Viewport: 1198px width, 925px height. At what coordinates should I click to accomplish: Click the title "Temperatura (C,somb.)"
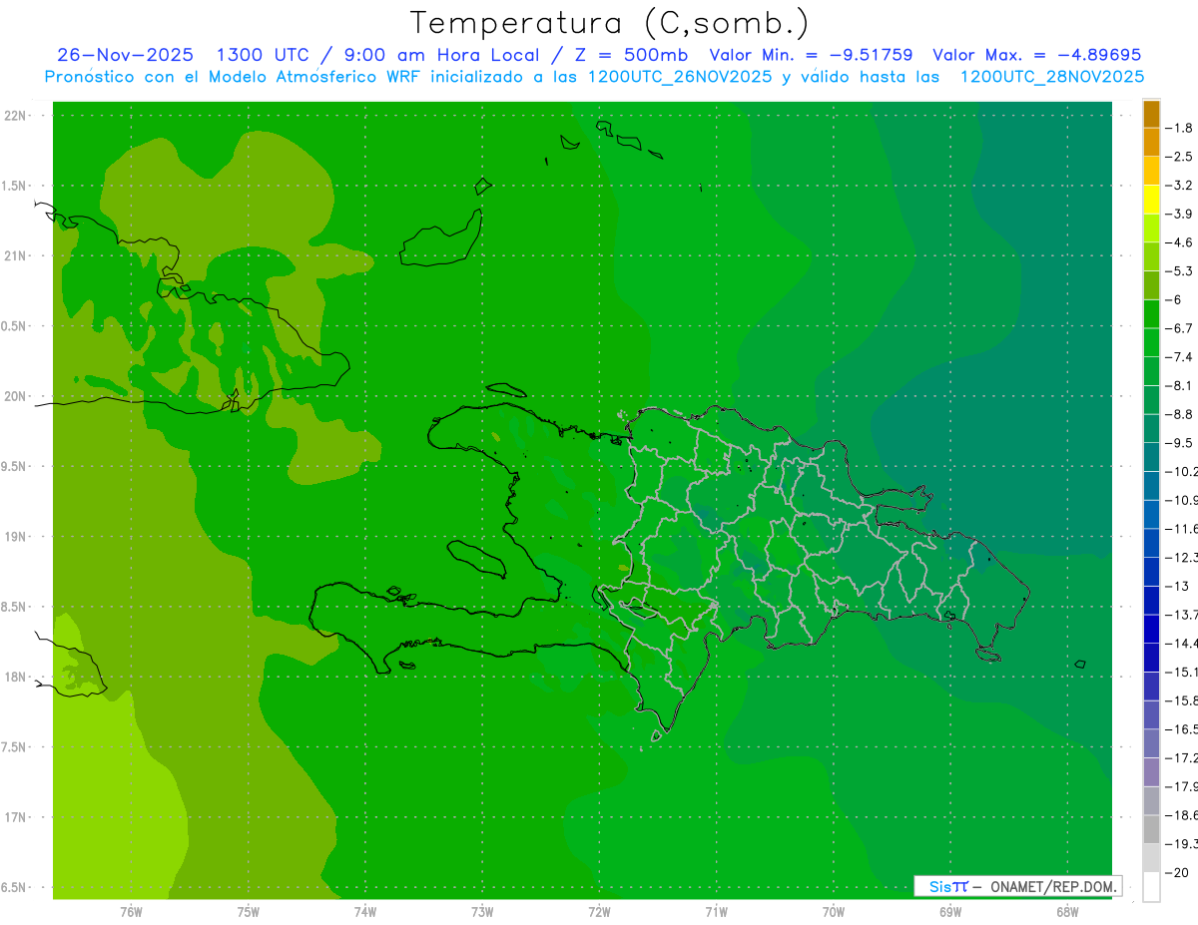[609, 23]
